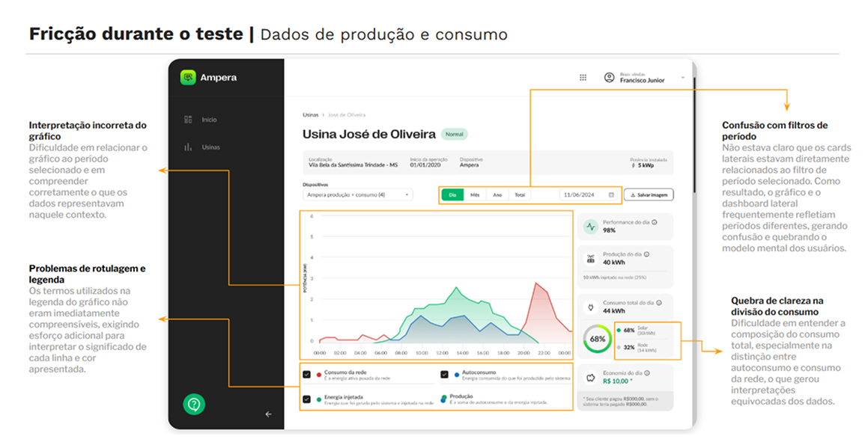
Task: Click info icon beside Economia do dia
Action: (x=652, y=372)
